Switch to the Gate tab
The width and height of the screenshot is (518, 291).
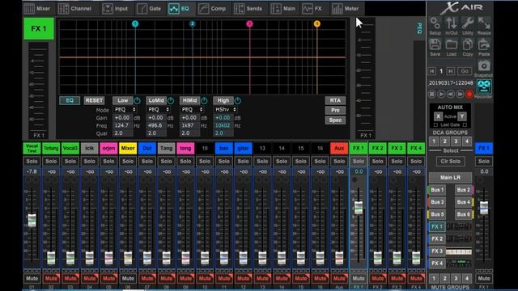149,9
